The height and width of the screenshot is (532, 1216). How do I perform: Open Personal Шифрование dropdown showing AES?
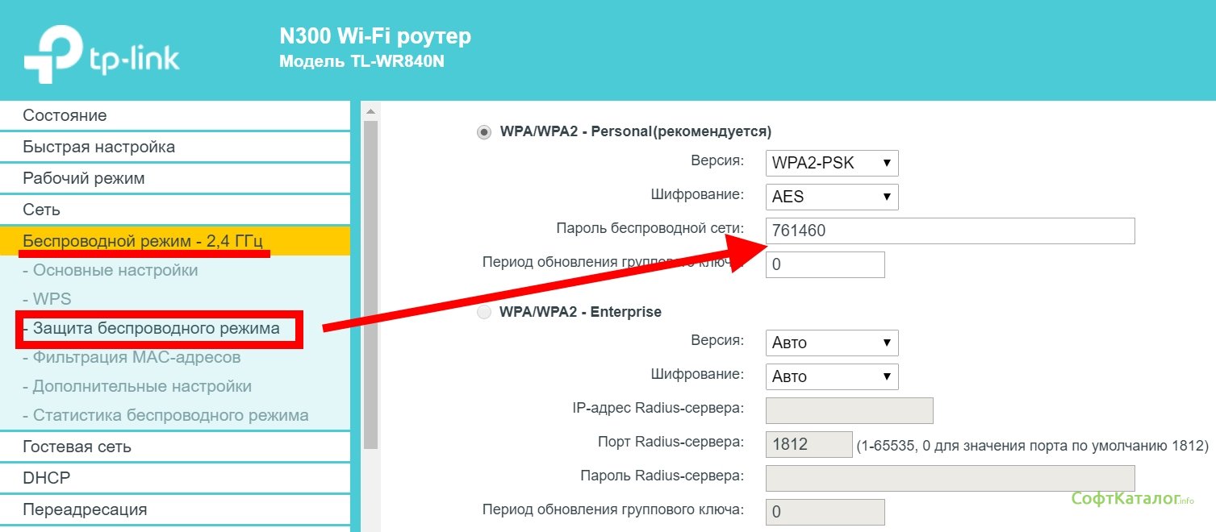[x=832, y=196]
